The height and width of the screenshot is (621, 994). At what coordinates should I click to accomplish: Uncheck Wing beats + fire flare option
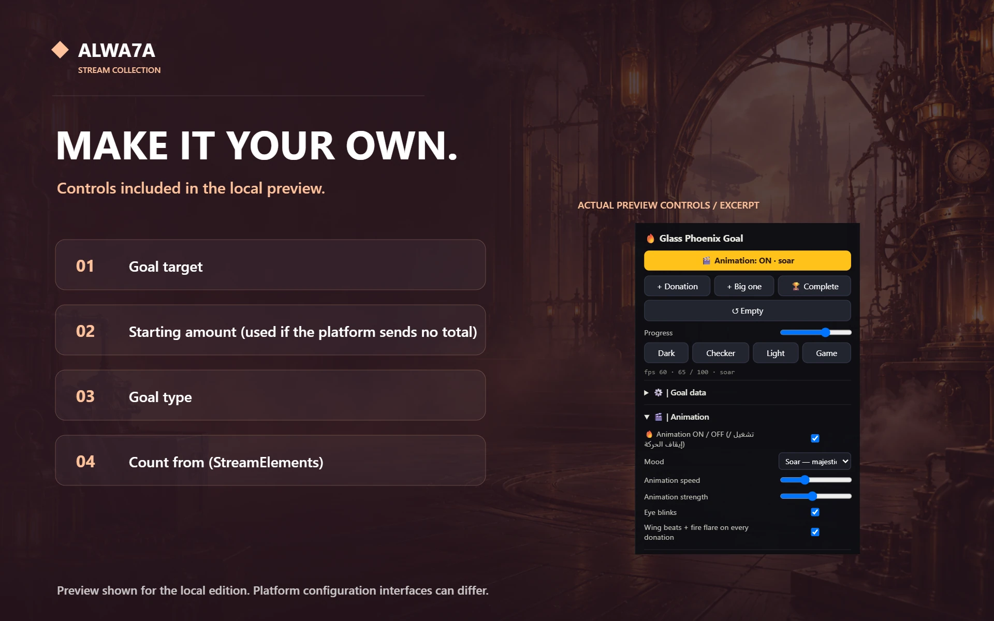point(815,532)
